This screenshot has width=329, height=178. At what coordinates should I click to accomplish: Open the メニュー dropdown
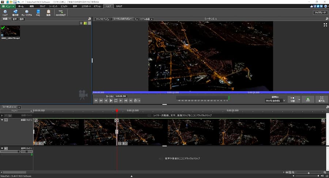pos(8,7)
